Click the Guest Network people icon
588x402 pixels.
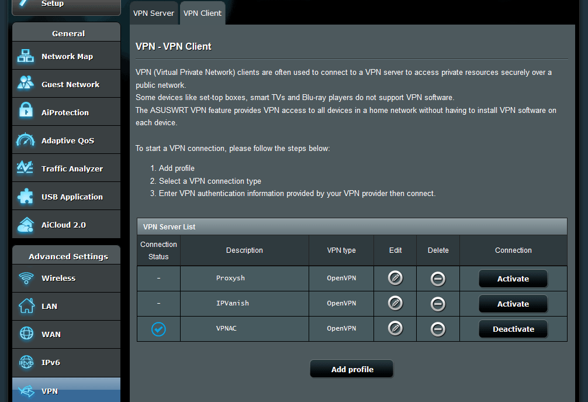click(x=26, y=83)
